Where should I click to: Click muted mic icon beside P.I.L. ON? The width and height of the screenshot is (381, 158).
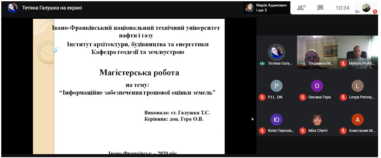pos(262,97)
